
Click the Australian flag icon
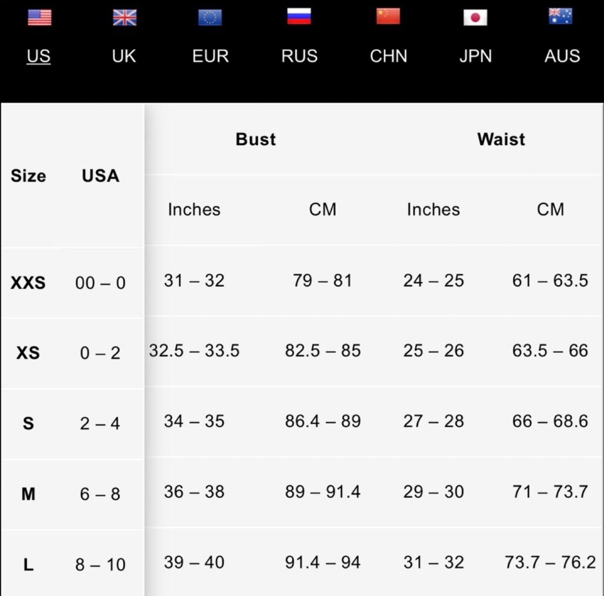[x=560, y=16]
